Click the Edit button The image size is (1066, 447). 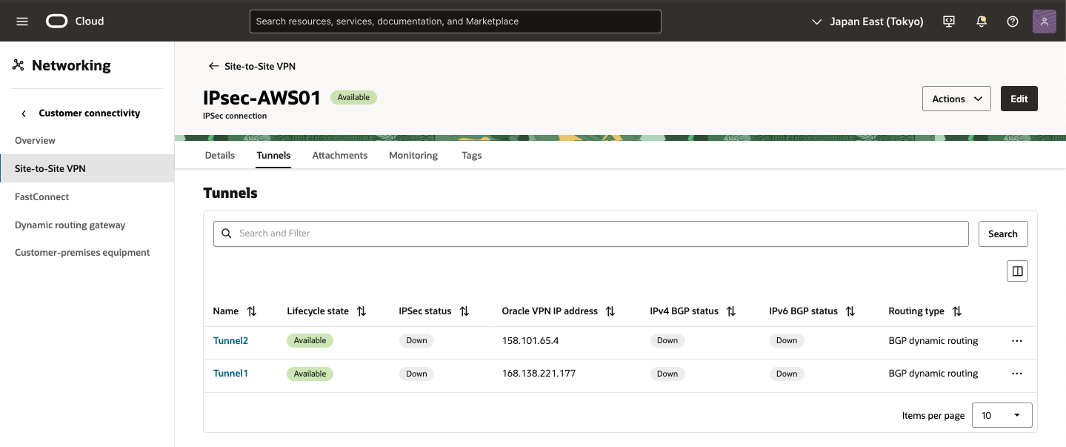pyautogui.click(x=1019, y=99)
